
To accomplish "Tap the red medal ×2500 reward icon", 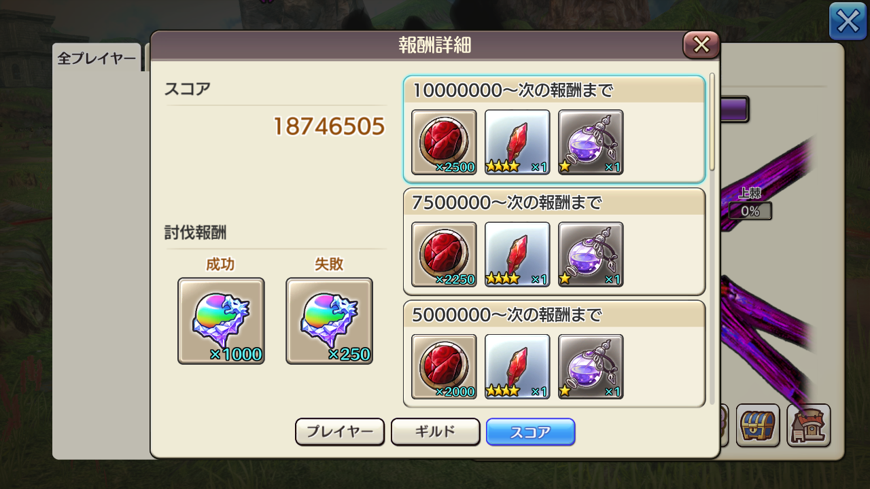I will tap(444, 142).
